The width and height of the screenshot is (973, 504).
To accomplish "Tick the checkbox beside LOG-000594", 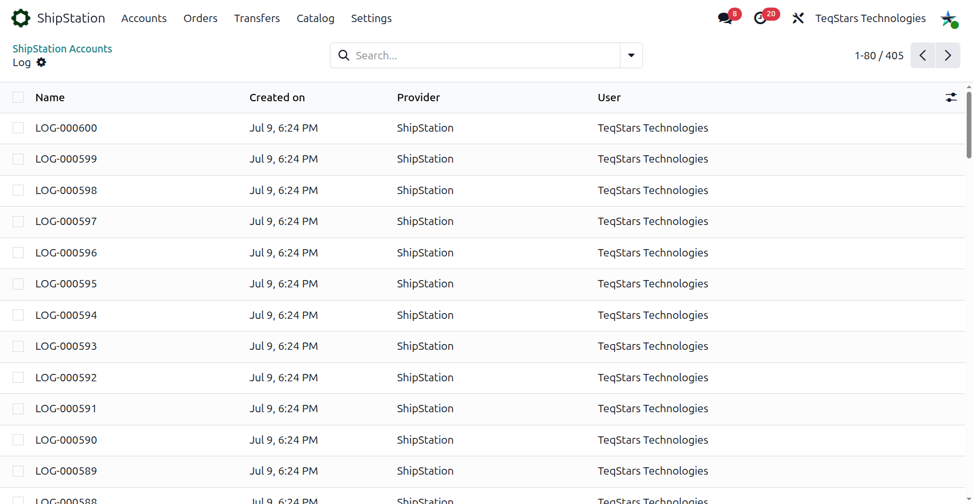I will pos(18,315).
